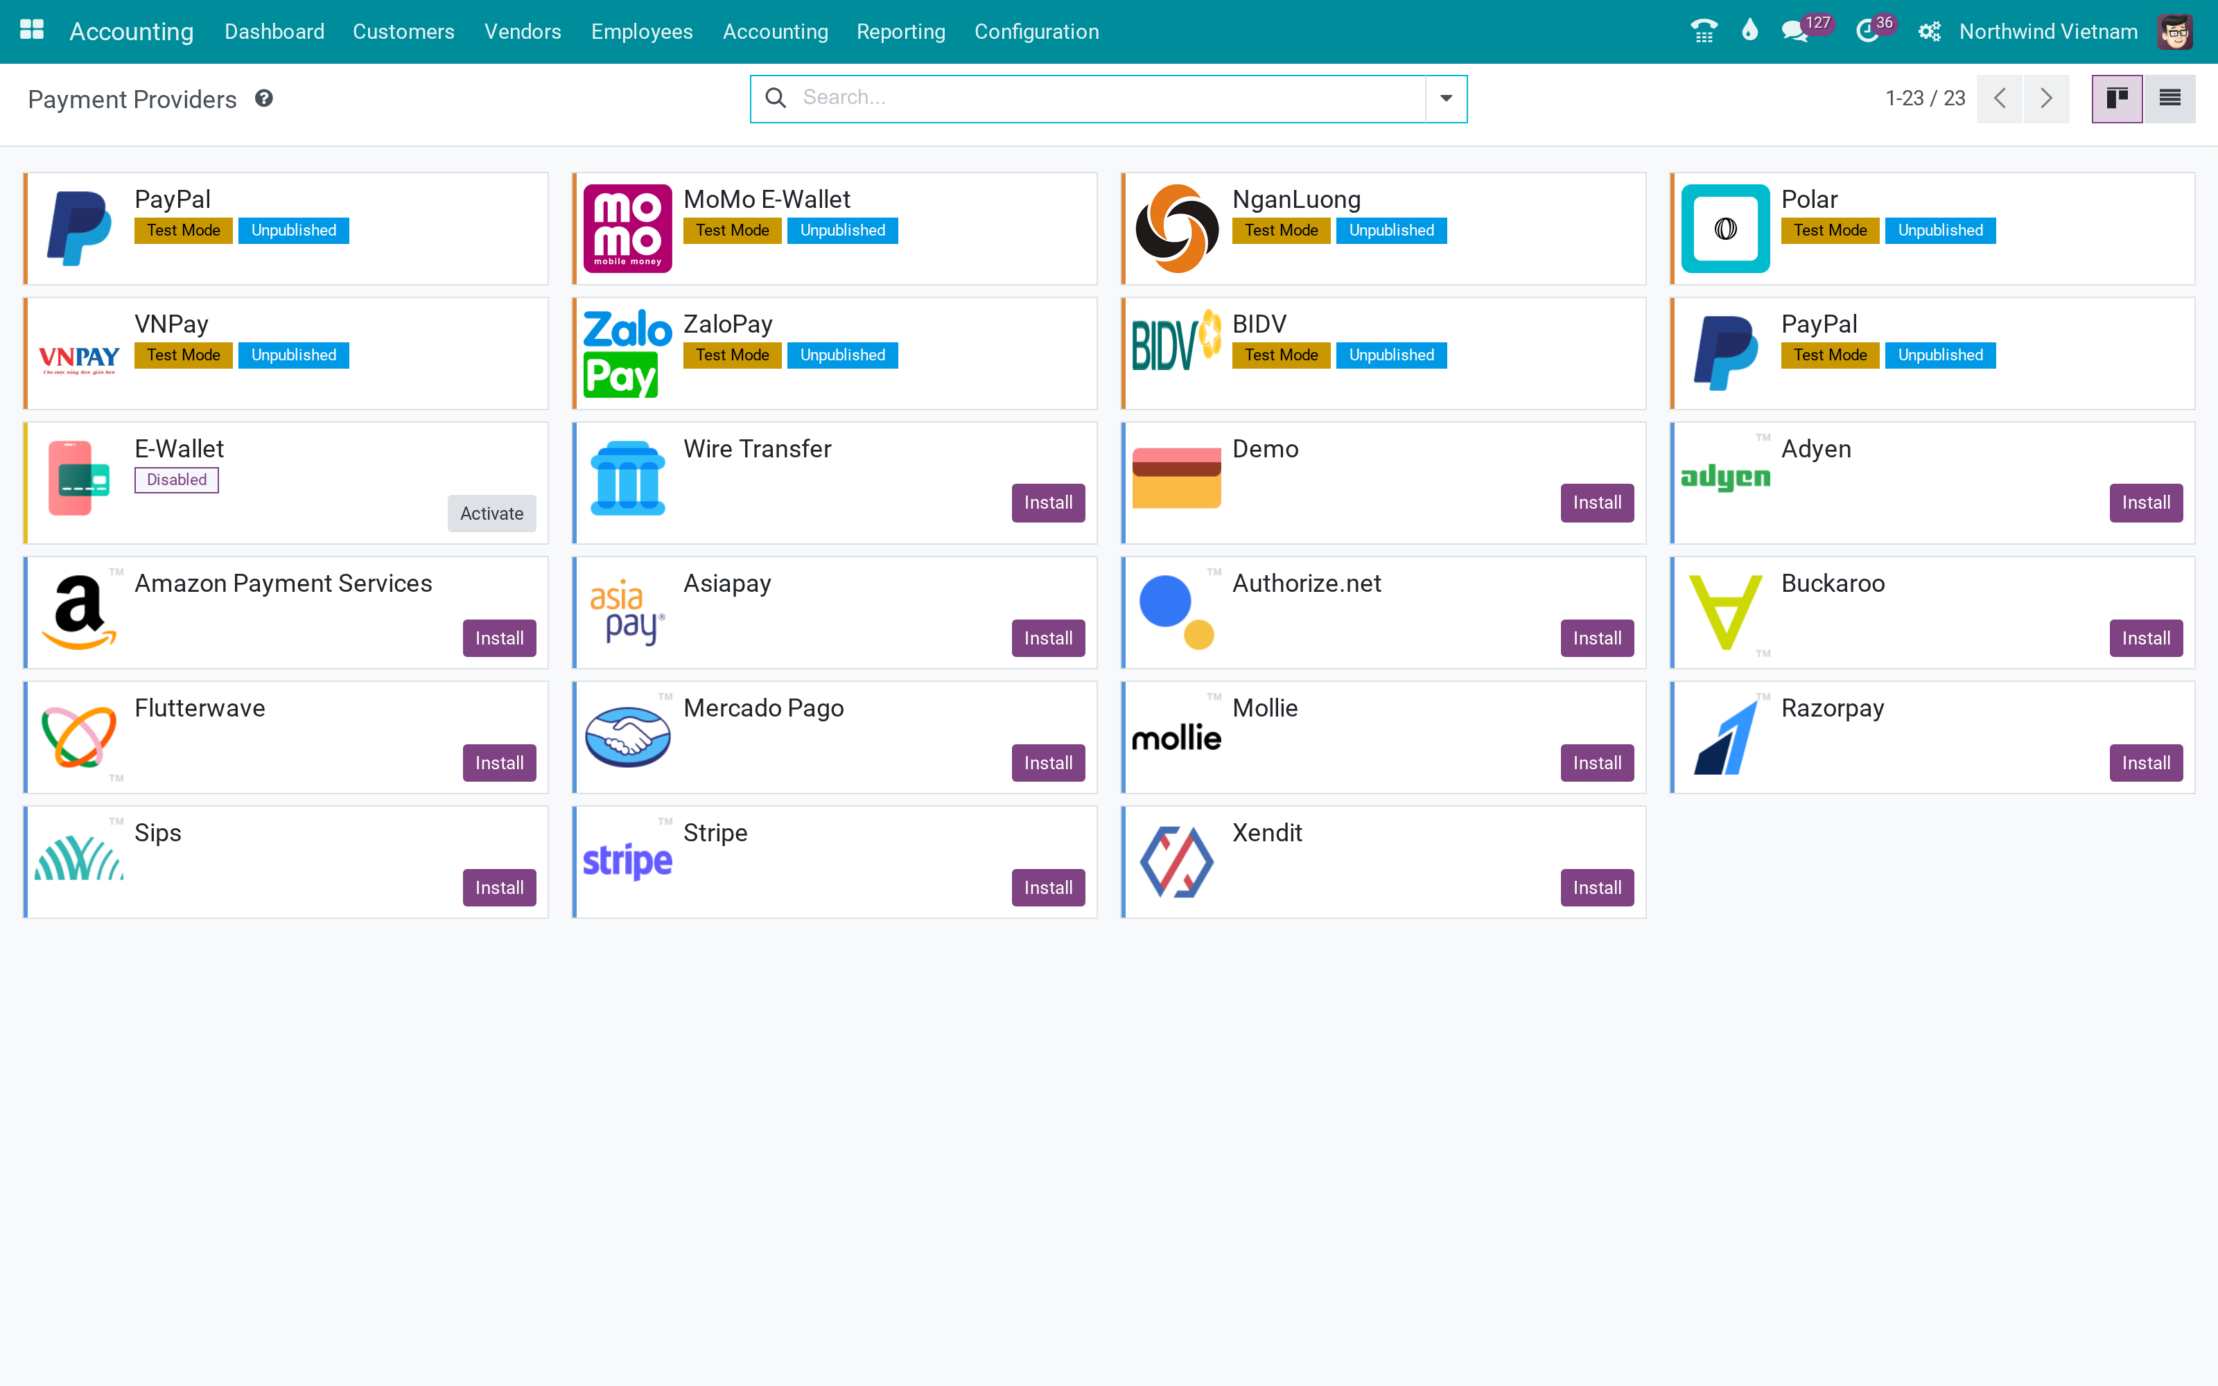Screen dimensions: 2218x1386
Task: Click the MoMo E-Wallet logo
Action: pyautogui.click(x=628, y=228)
